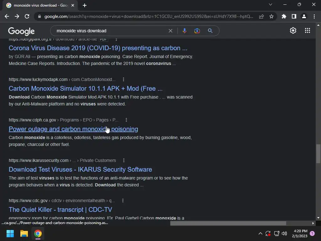Click the scroll up arrow
Screen dimensions: 321x241
pyautogui.click(x=318, y=25)
